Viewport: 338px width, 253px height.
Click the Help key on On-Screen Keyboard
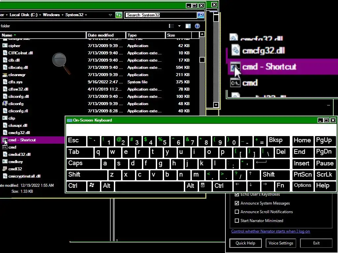point(325,186)
